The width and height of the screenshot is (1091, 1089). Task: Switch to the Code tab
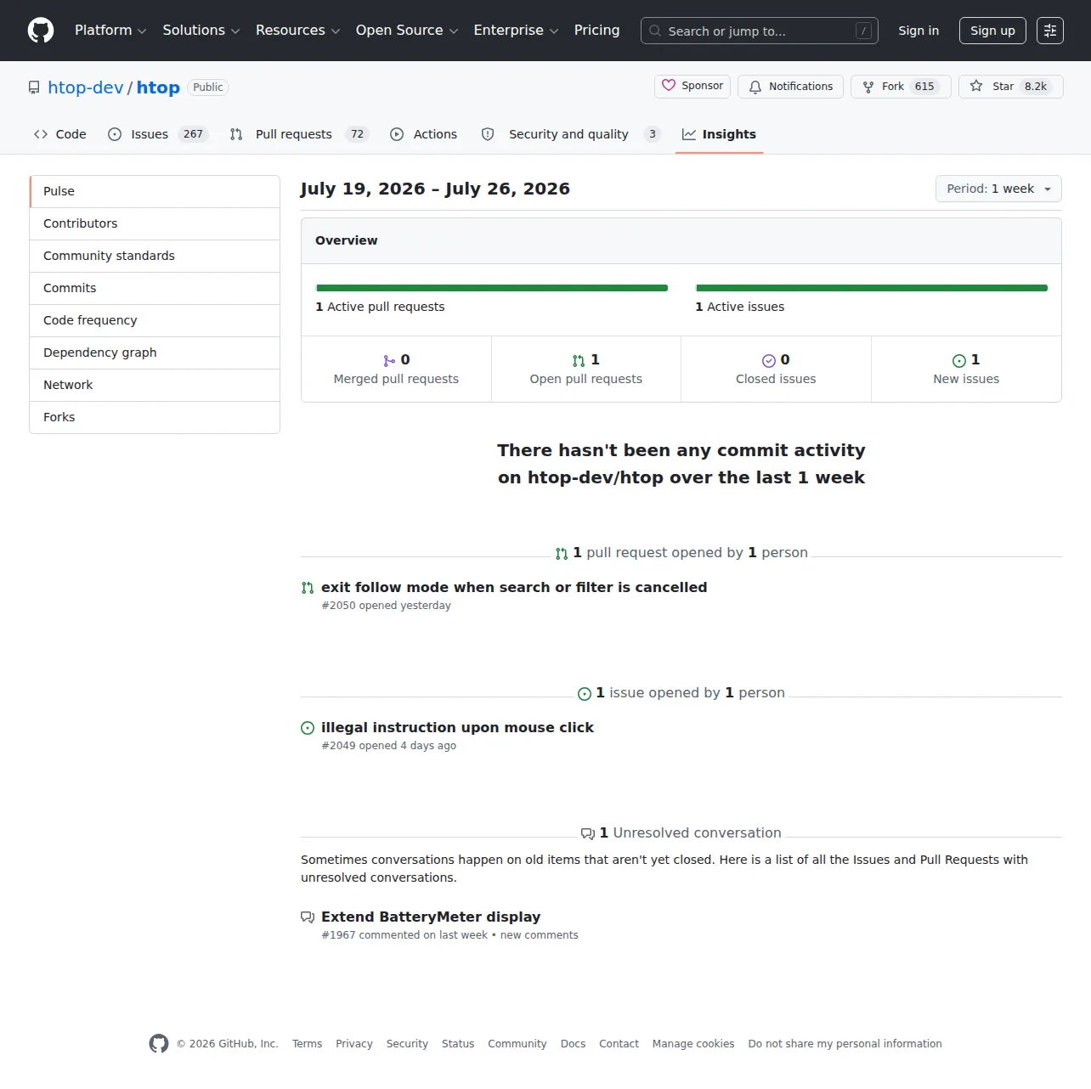[x=59, y=134]
